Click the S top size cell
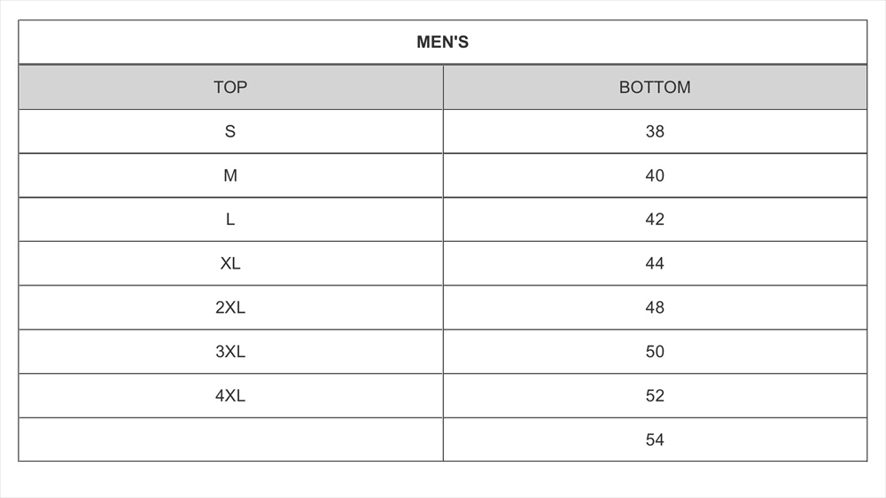Viewport: 886px width, 498px height. click(x=230, y=132)
